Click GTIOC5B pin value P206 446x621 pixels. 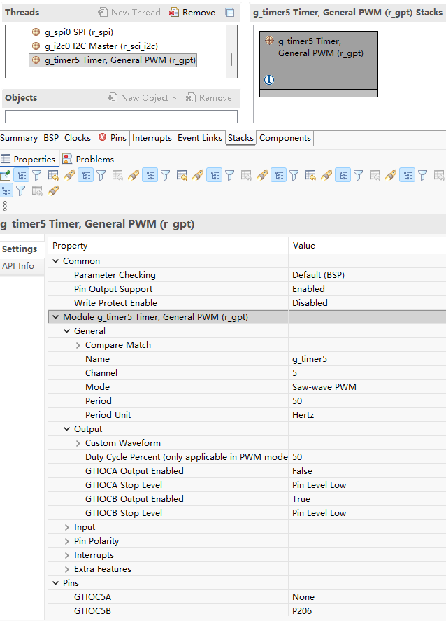coord(302,611)
